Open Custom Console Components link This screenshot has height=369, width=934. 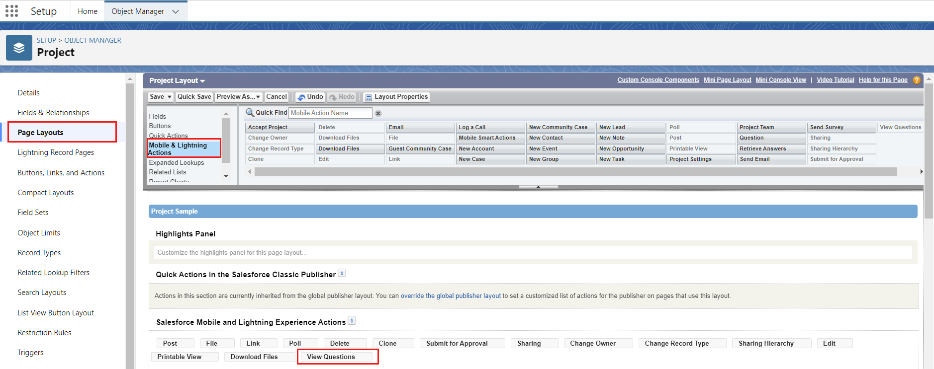click(658, 80)
